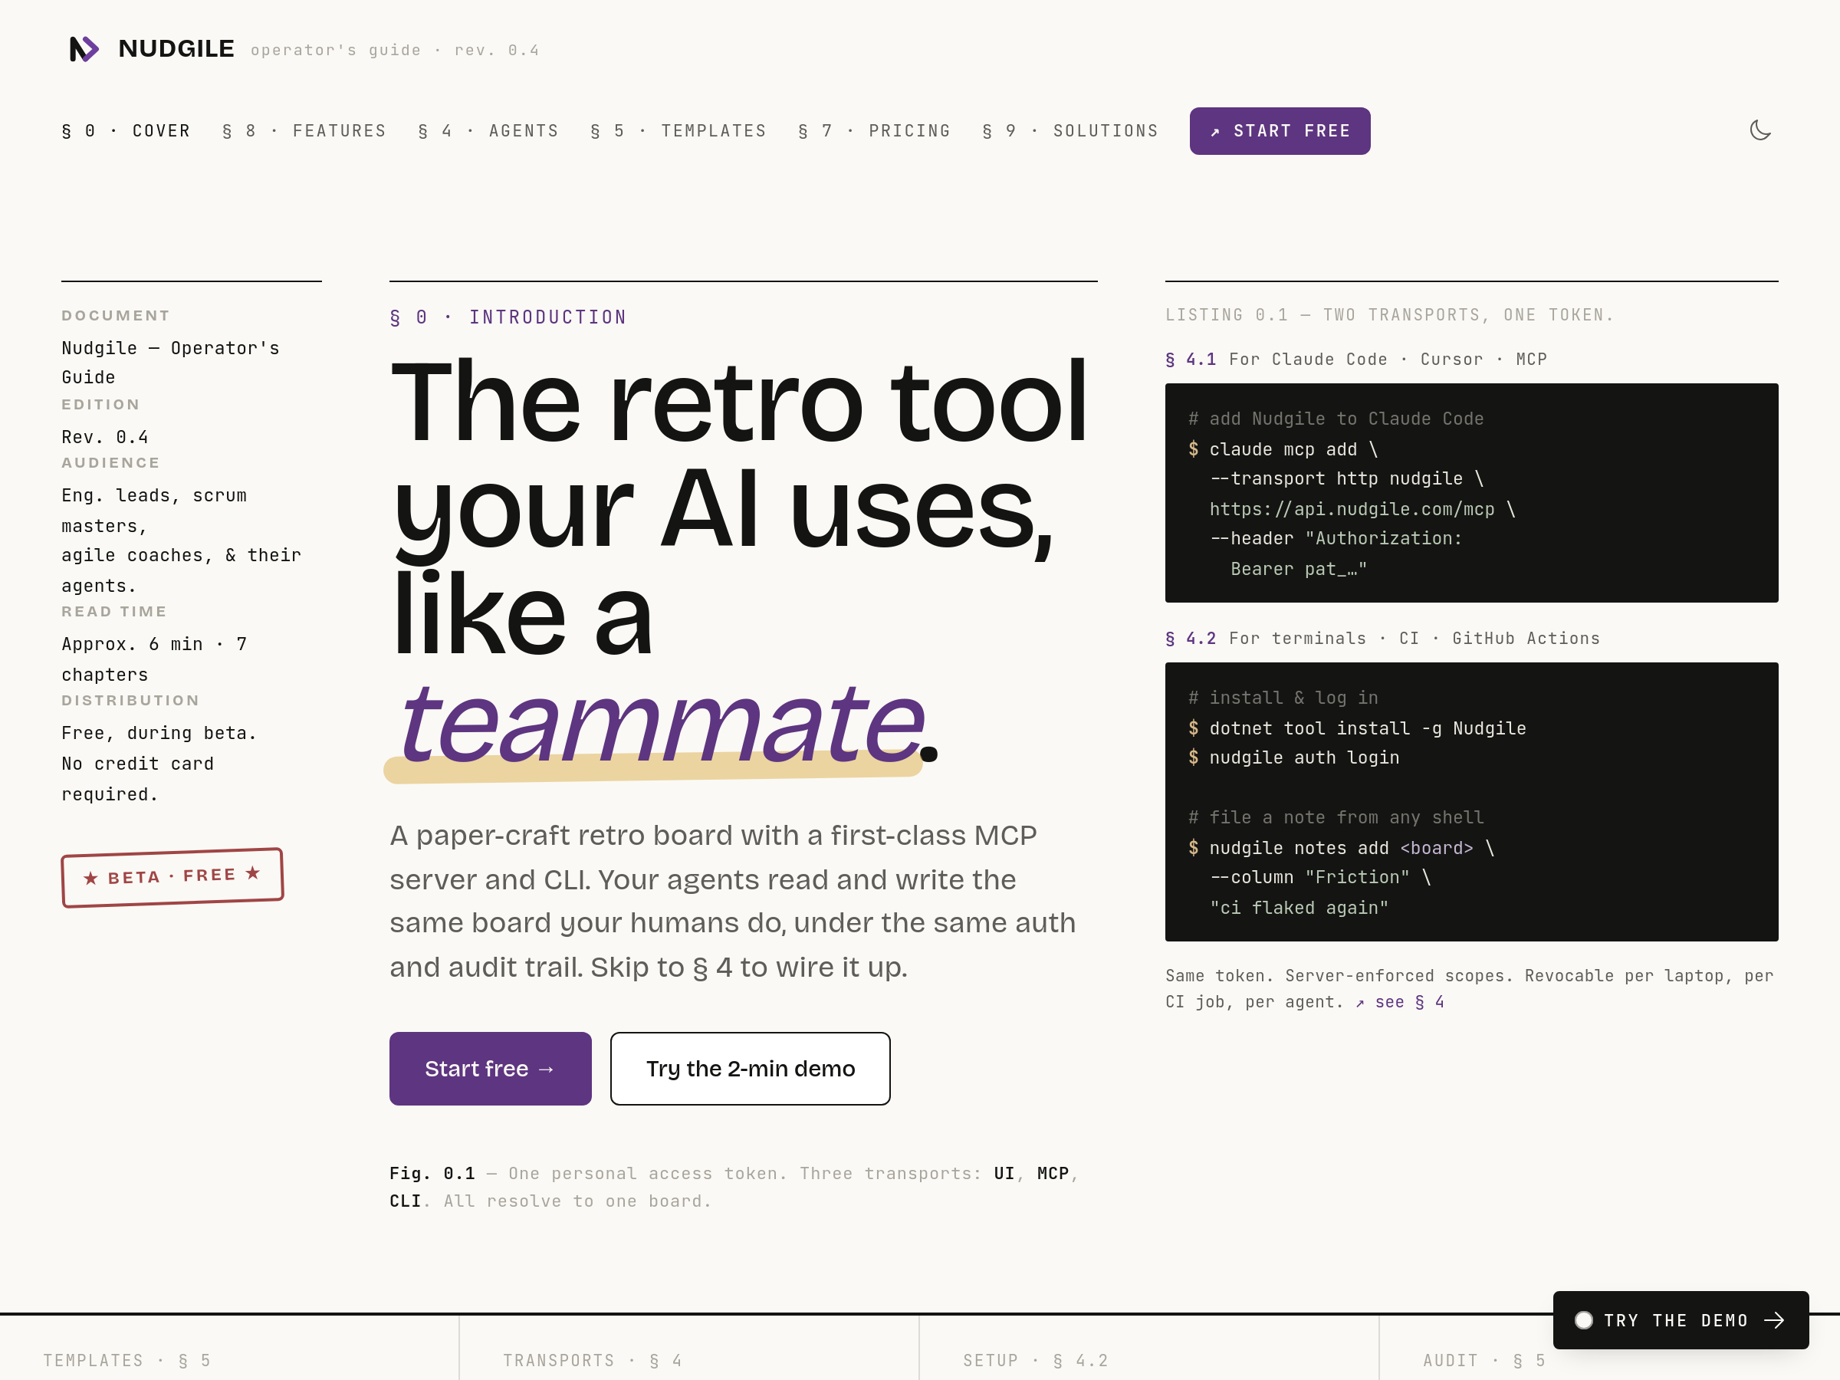Click 'nudgile notes add <board>' line

[1341, 849]
